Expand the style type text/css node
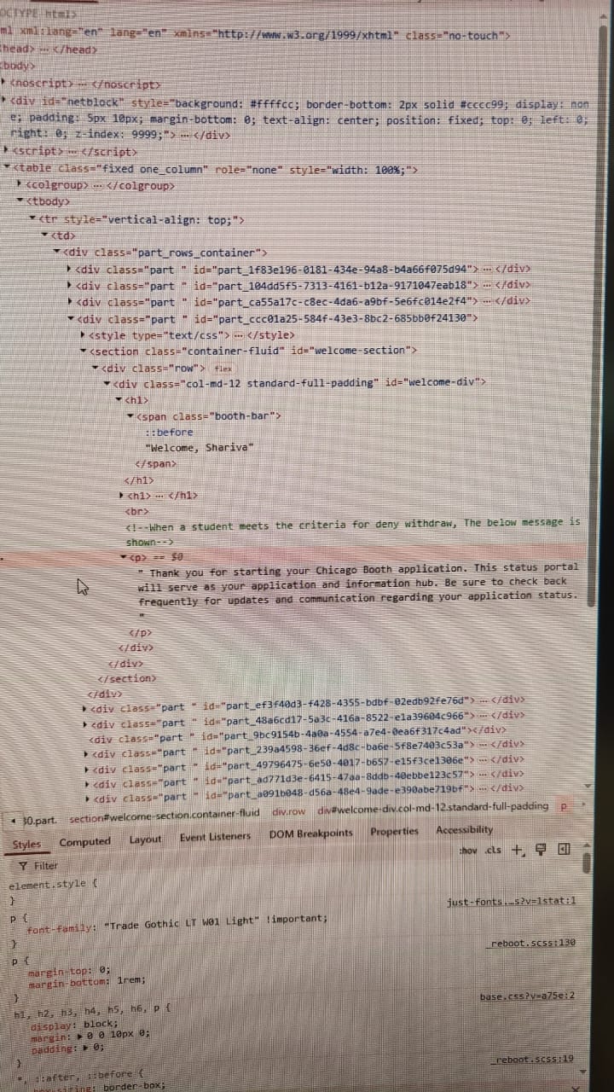The height and width of the screenshot is (1092, 614). (82, 334)
